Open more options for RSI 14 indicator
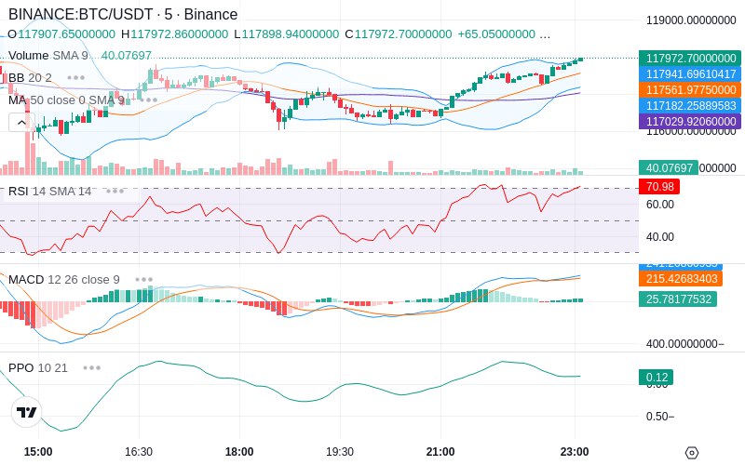Image resolution: width=745 pixels, height=465 pixels. [x=115, y=192]
